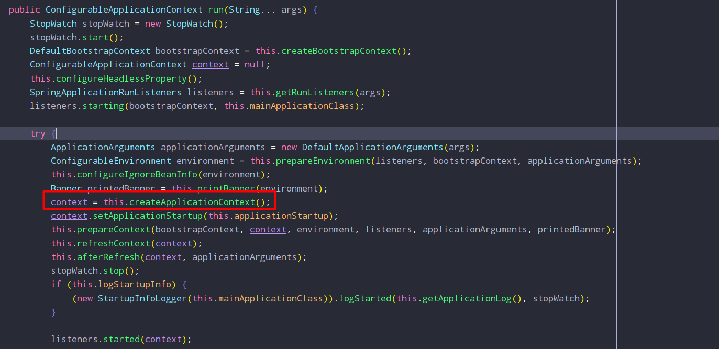The image size is (719, 349).
Task: Click the run method name in the signature
Action: tap(215, 10)
